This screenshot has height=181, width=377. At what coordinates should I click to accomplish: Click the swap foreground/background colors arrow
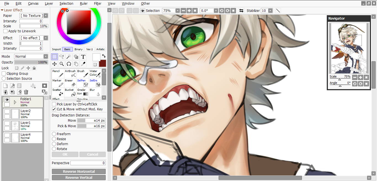coord(104,56)
